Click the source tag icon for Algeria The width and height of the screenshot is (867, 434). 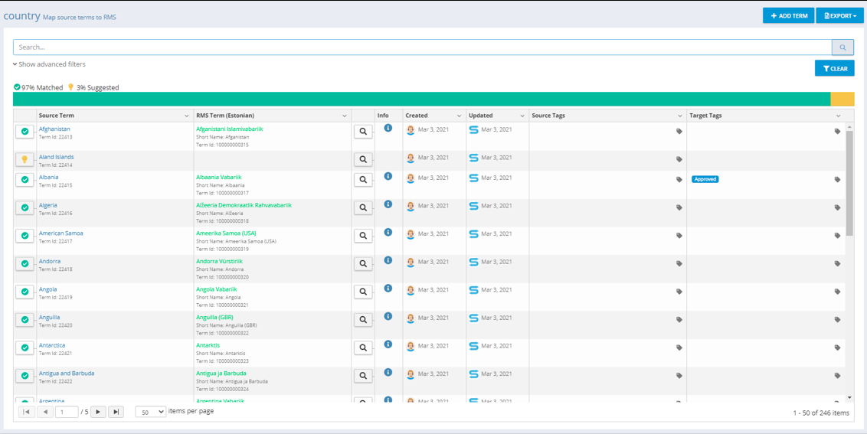point(679,207)
